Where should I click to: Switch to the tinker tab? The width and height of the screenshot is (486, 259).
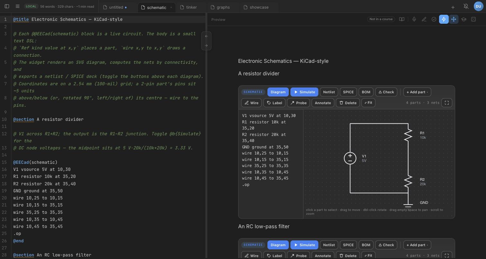click(x=191, y=7)
